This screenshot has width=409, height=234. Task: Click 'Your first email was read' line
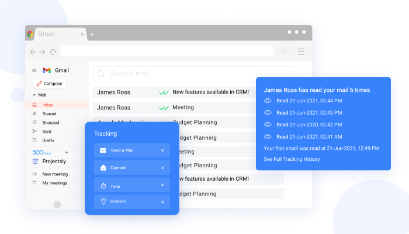point(321,149)
